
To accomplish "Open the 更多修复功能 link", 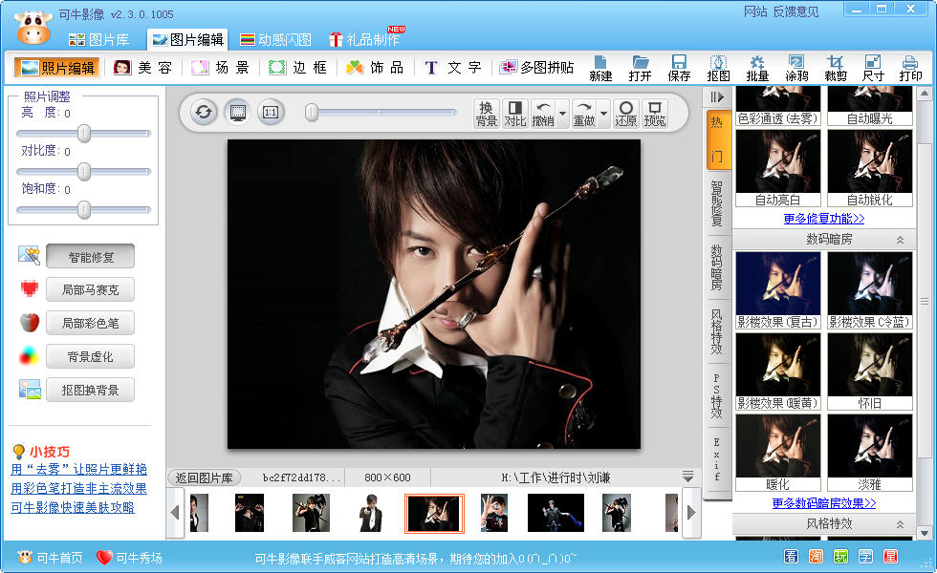I will [823, 219].
